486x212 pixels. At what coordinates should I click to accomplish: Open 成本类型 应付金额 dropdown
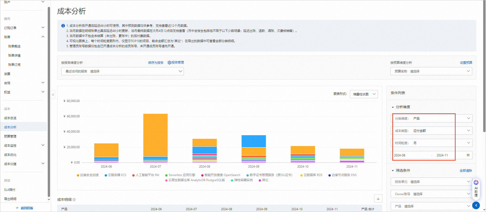(x=432, y=131)
